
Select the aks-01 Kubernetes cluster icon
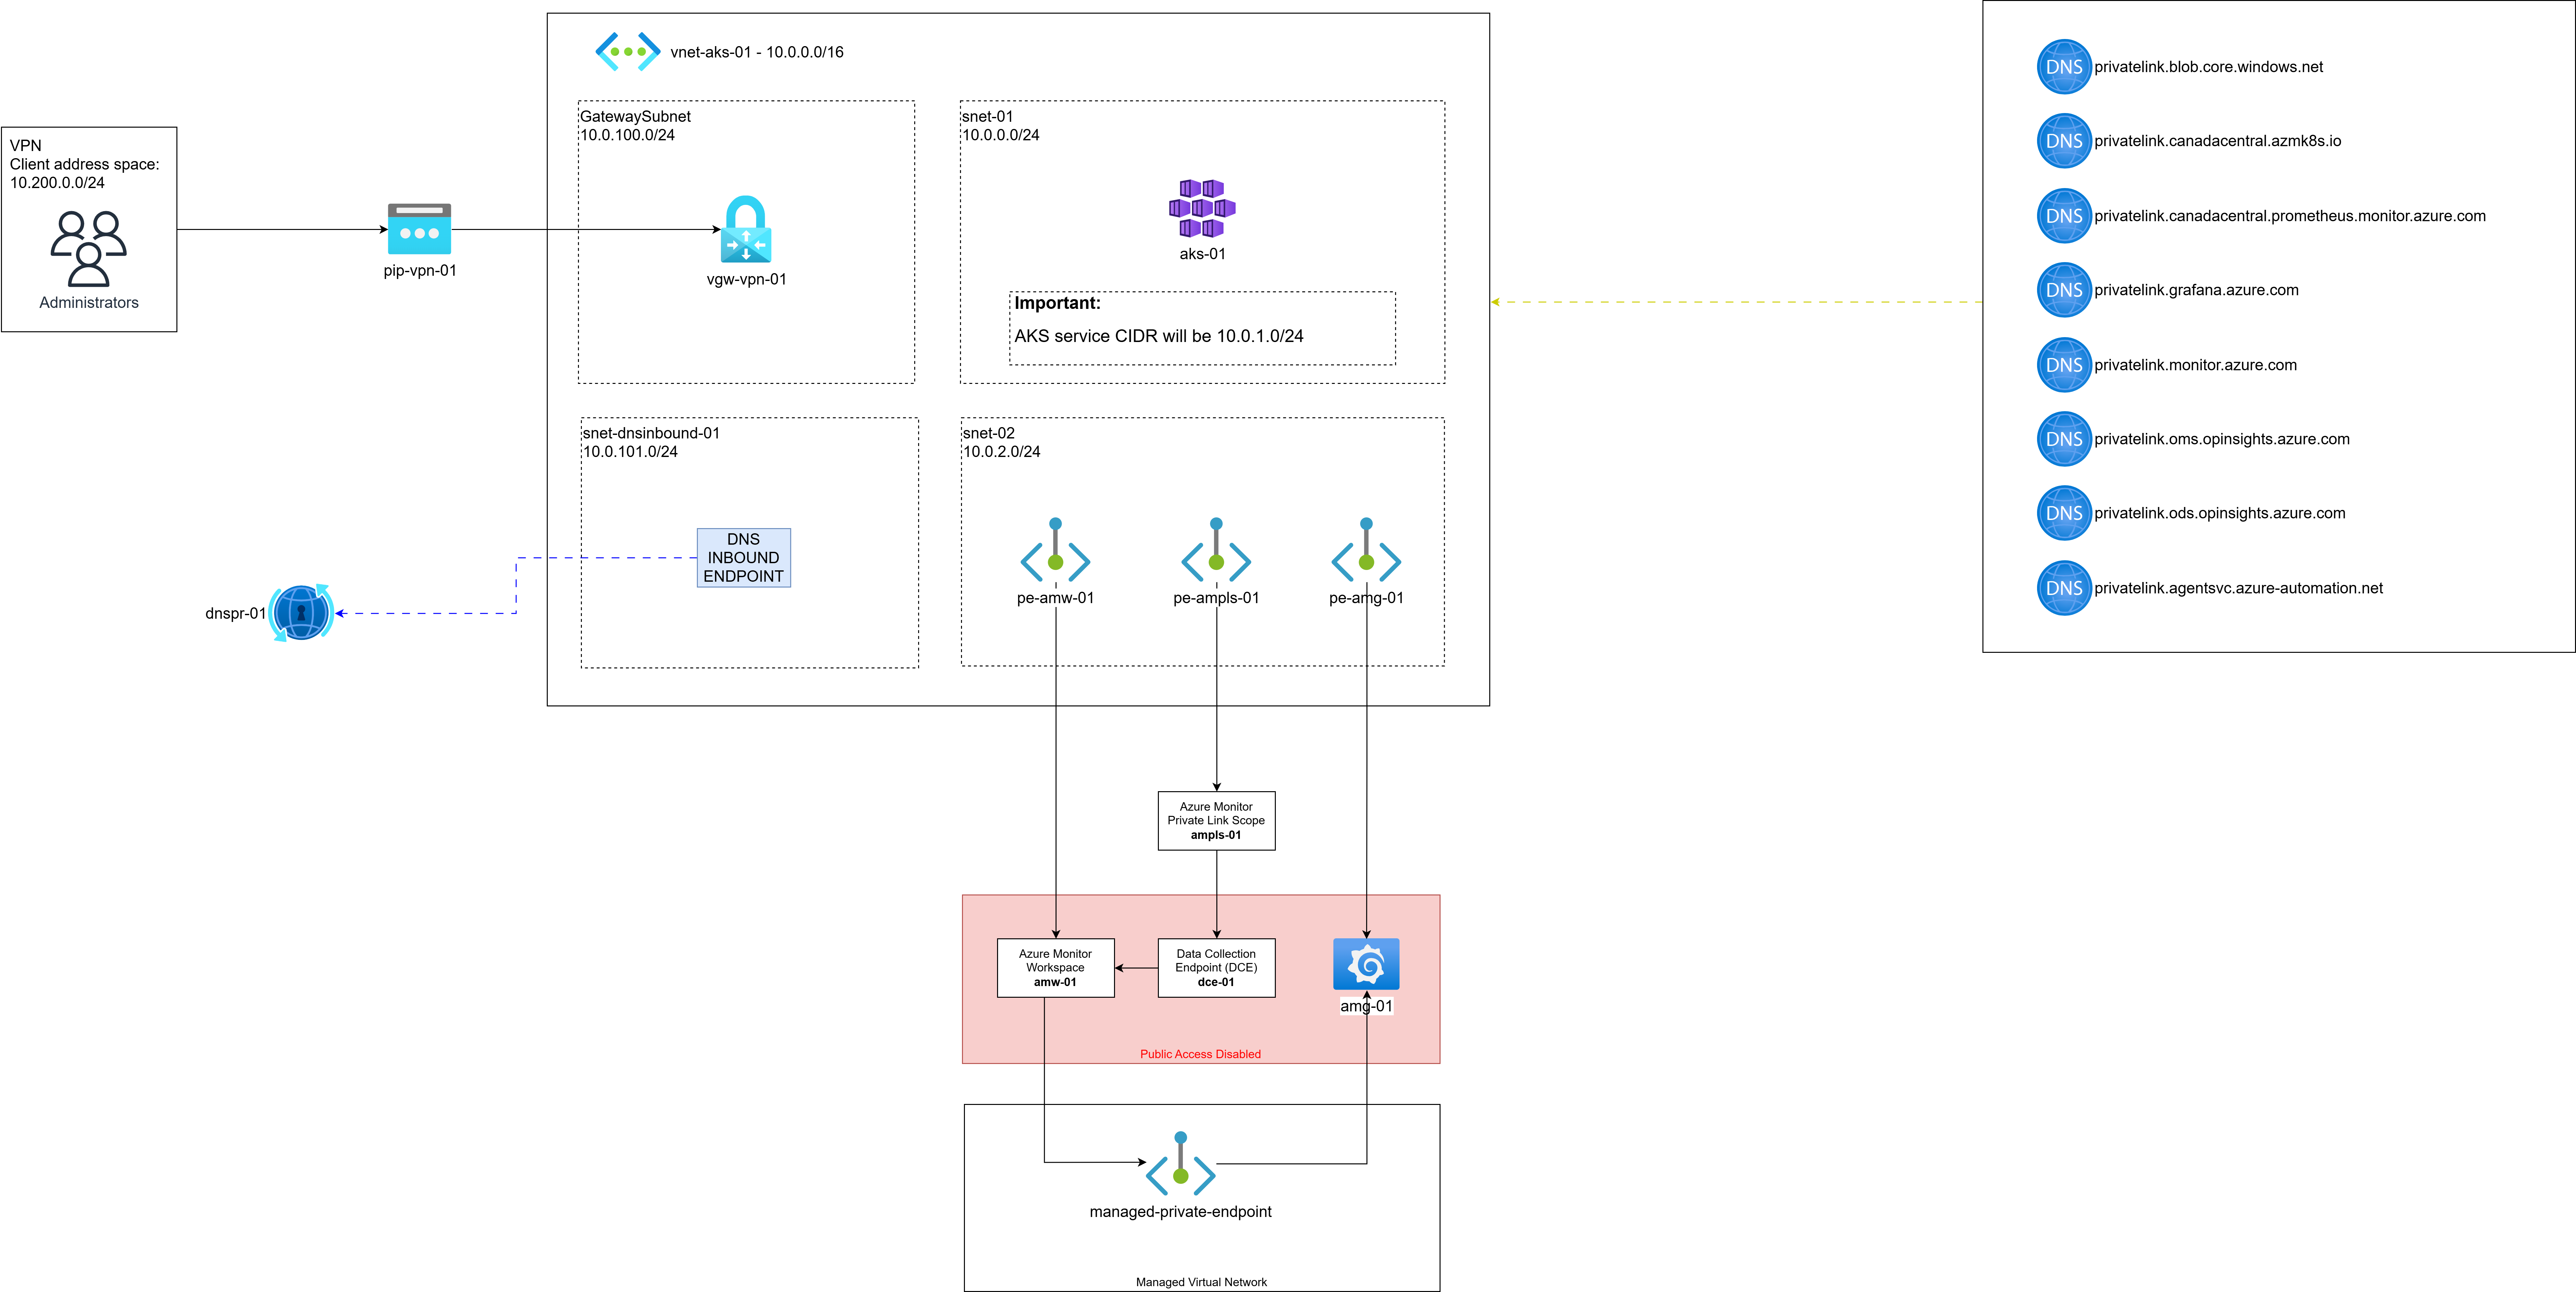[x=1202, y=208]
